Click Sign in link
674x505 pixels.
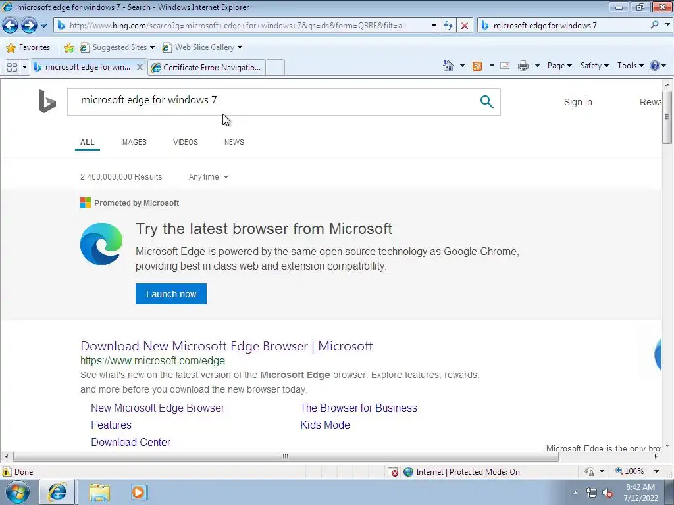point(578,102)
